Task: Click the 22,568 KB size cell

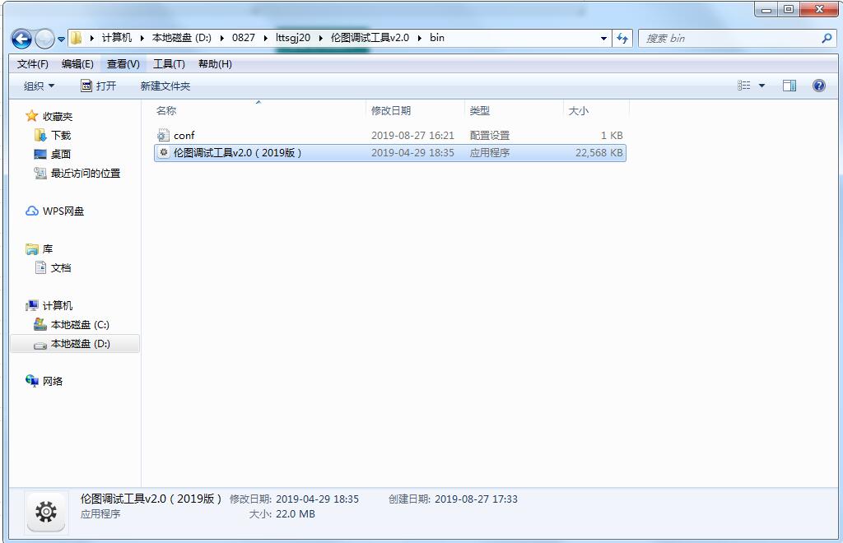Action: (599, 152)
